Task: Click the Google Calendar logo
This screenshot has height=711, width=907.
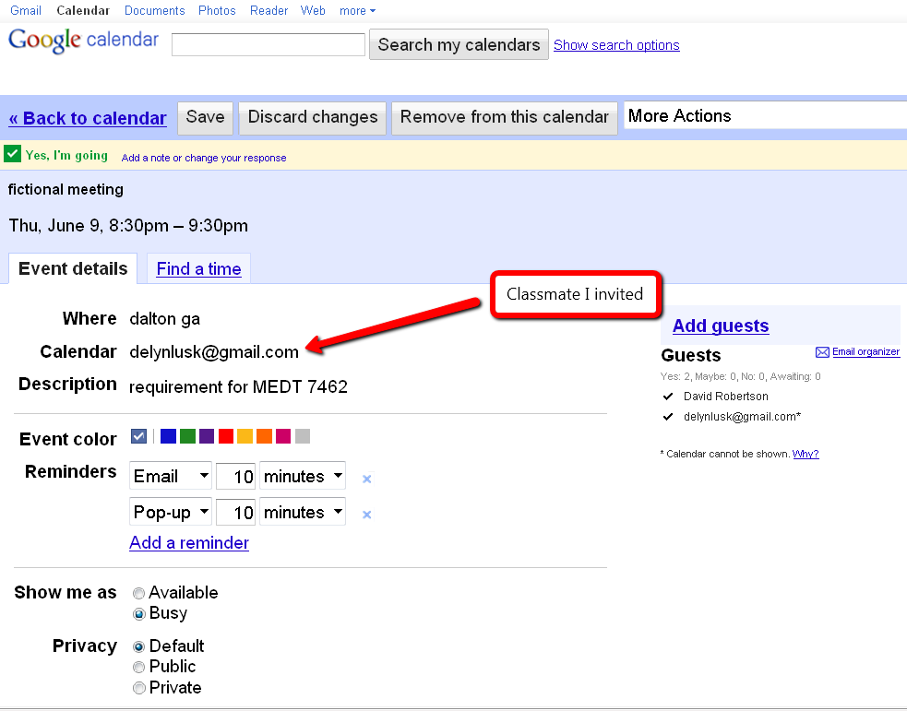Action: [83, 42]
